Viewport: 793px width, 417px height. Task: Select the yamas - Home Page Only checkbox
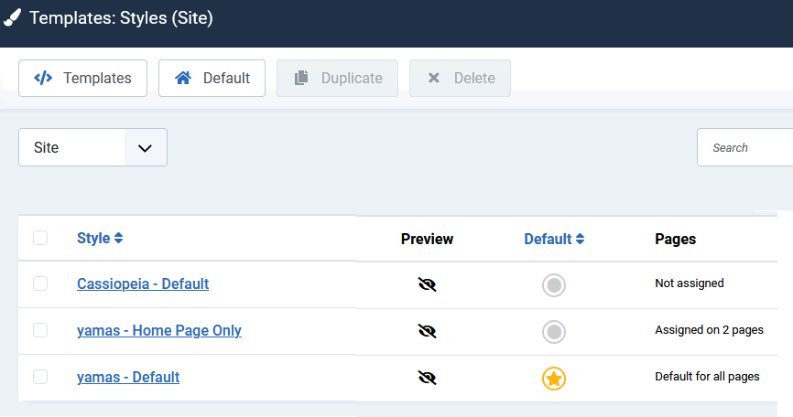pyautogui.click(x=40, y=331)
